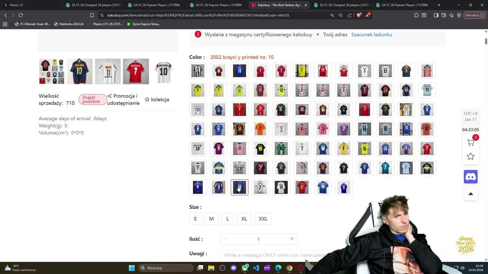Decrease quantity with the minus button

(x=225, y=239)
